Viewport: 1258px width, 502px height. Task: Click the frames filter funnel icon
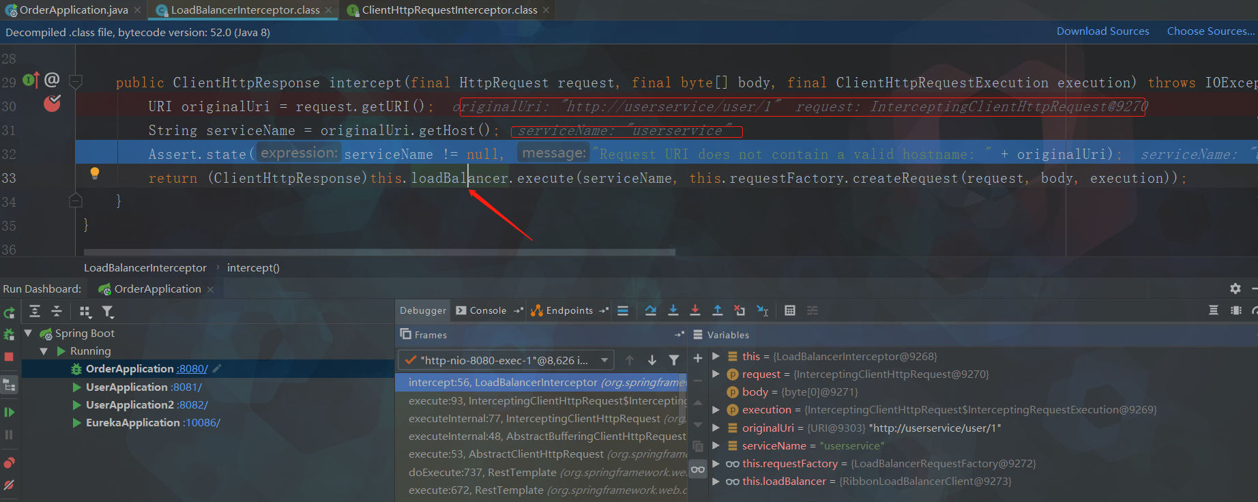click(x=674, y=360)
